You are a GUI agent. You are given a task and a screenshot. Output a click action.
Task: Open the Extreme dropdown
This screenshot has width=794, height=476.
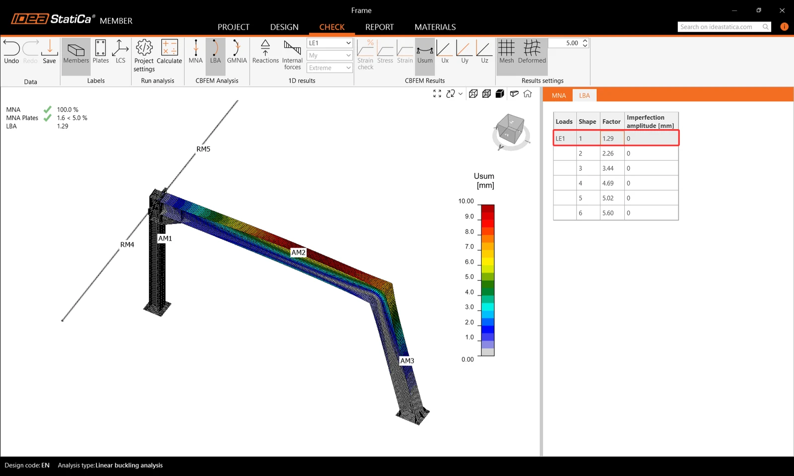(330, 68)
